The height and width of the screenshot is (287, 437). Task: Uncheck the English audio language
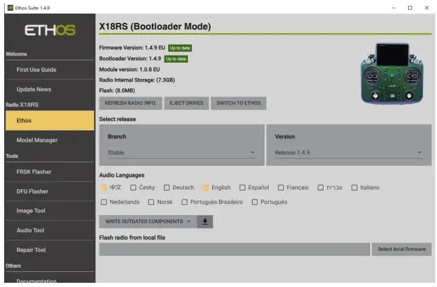click(206, 188)
